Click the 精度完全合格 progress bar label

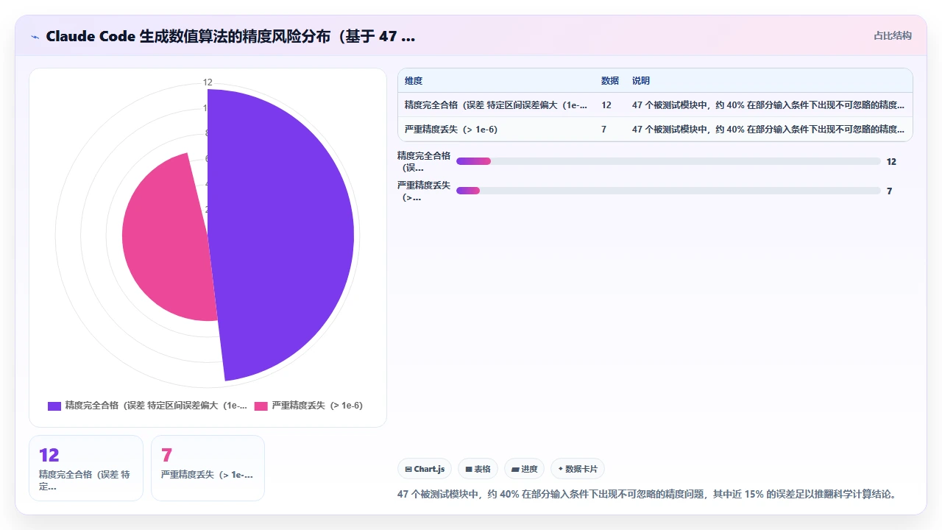pos(423,161)
